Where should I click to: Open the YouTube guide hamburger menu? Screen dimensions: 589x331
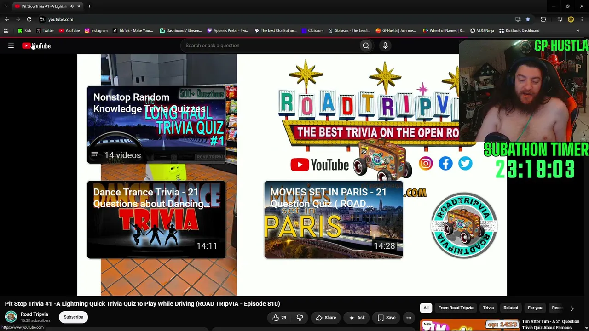[11, 46]
